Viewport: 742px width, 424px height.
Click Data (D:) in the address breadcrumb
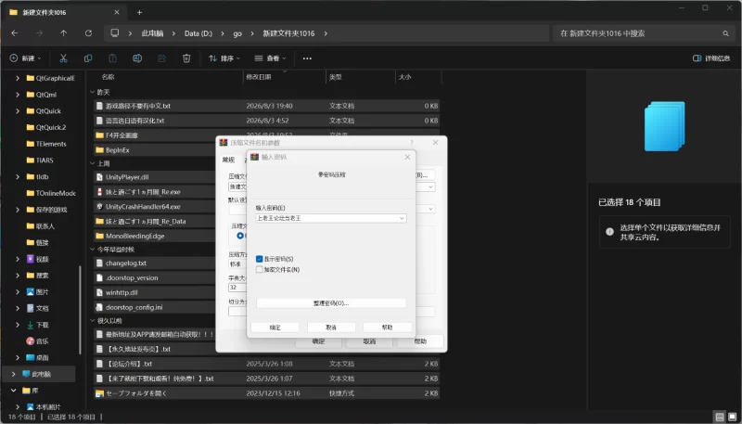click(198, 33)
